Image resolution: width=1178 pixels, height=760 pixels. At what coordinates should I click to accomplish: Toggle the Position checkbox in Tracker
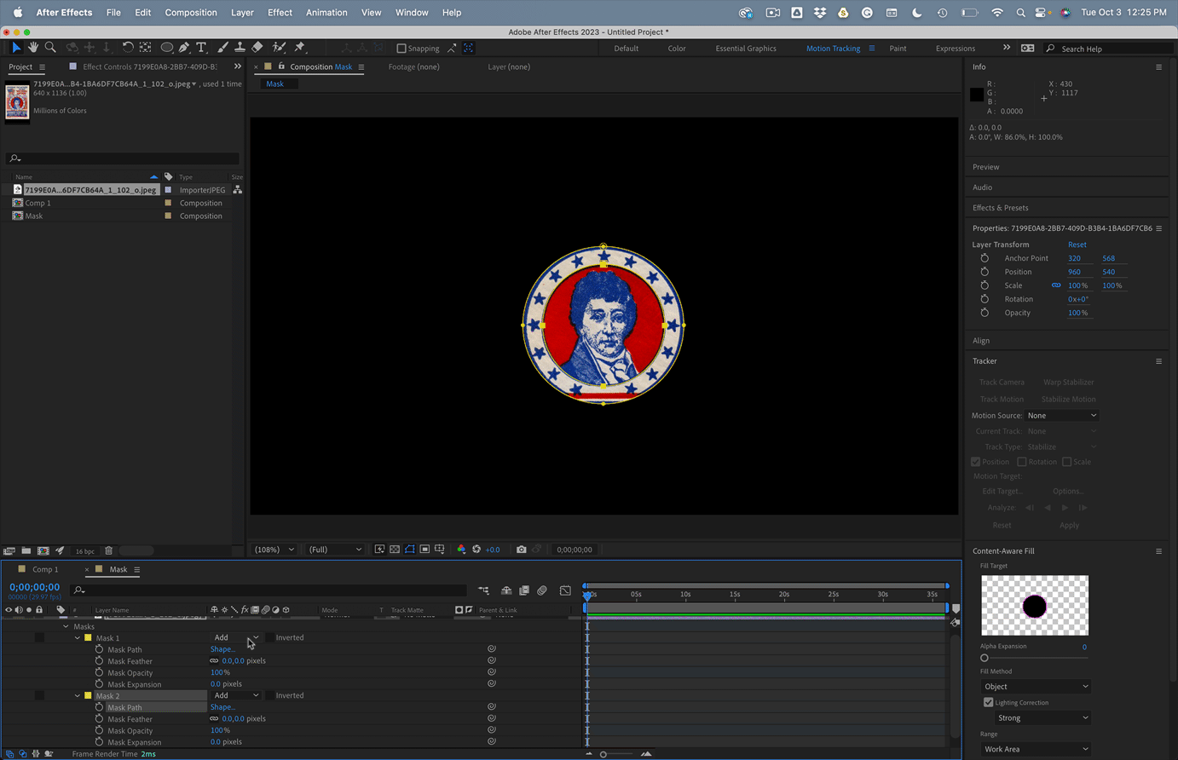tap(976, 462)
